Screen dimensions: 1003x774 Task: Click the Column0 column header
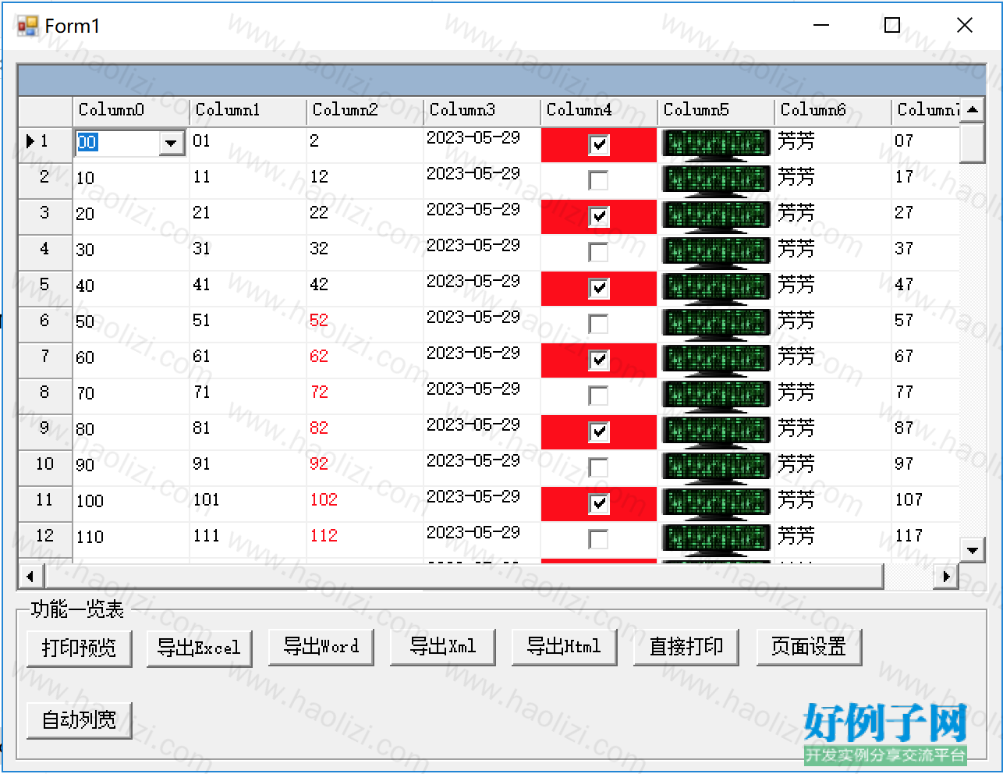(x=131, y=110)
